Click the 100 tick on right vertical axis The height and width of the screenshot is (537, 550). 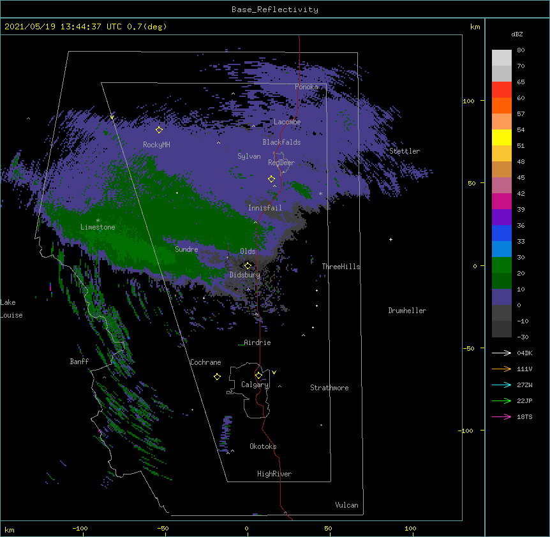coord(468,101)
